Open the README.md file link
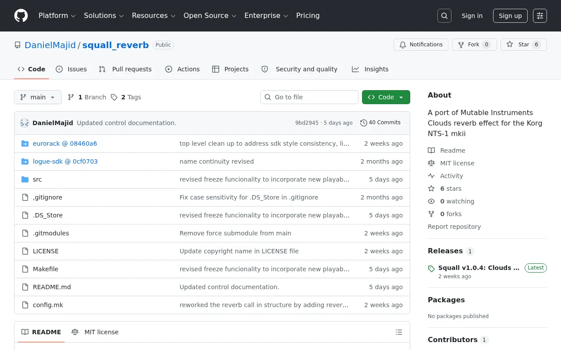561x350 pixels. pyautogui.click(x=52, y=287)
